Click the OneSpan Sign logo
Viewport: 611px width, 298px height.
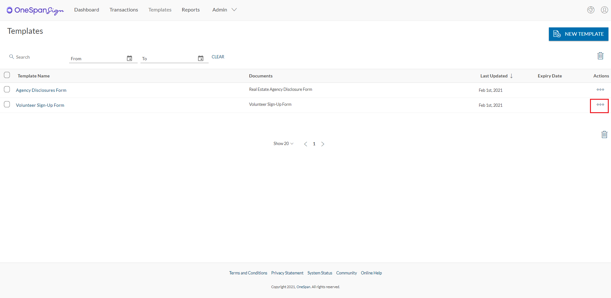click(35, 10)
